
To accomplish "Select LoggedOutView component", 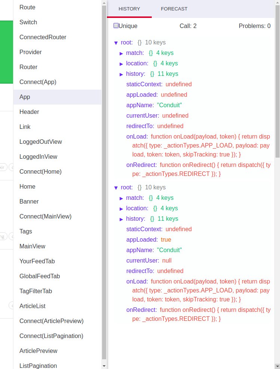I will (58, 142).
